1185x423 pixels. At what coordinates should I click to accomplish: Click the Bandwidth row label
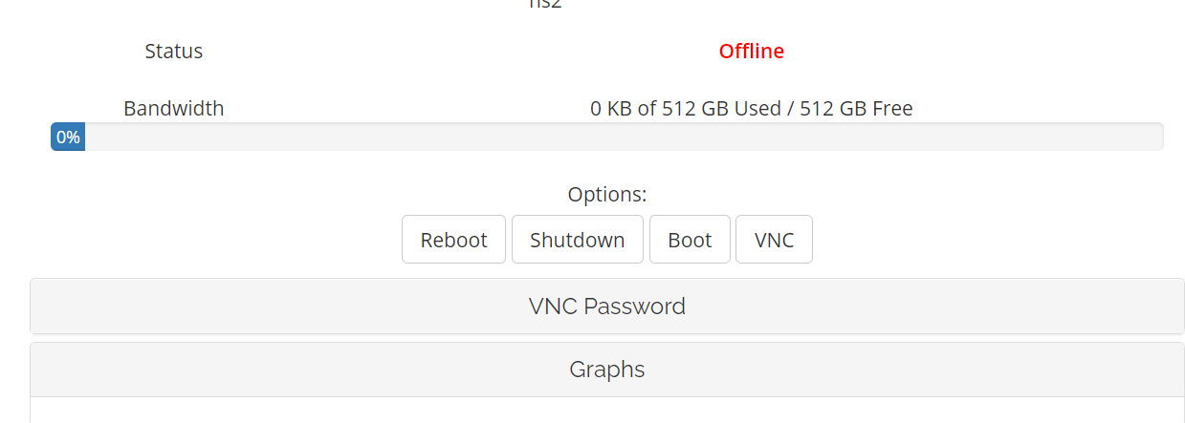tap(173, 109)
